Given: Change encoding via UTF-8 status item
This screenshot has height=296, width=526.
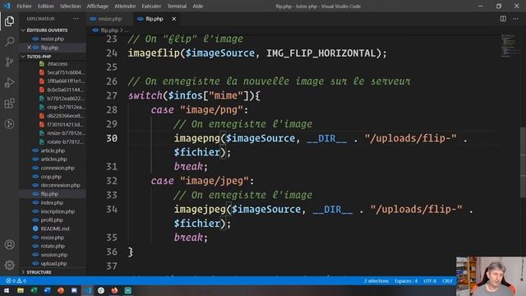Looking at the screenshot, I should point(430,281).
